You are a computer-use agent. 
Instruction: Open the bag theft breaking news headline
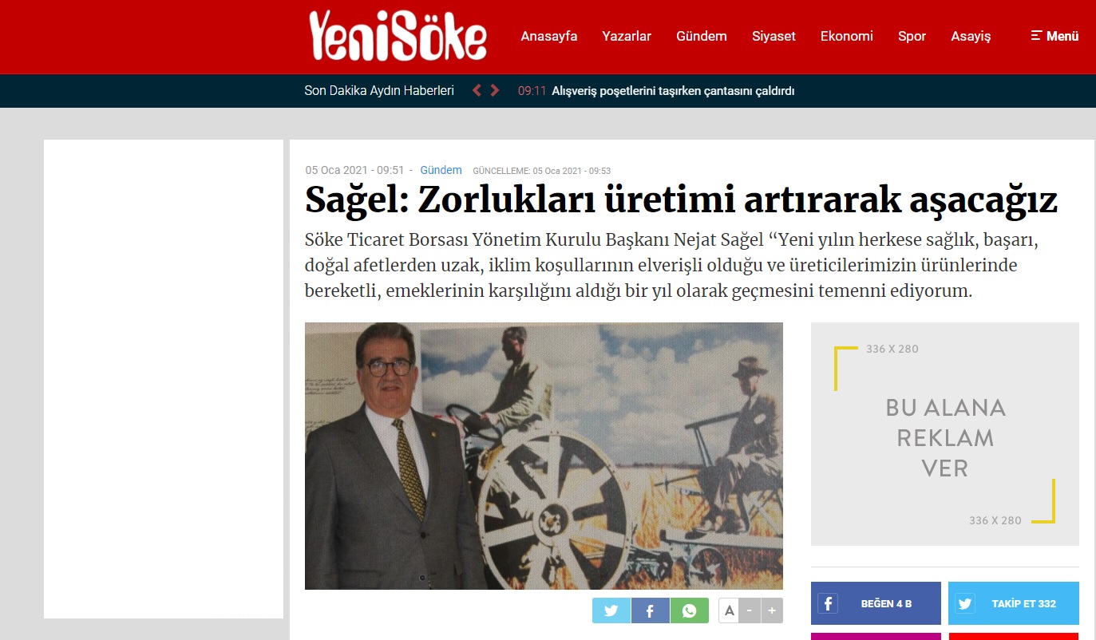(673, 91)
